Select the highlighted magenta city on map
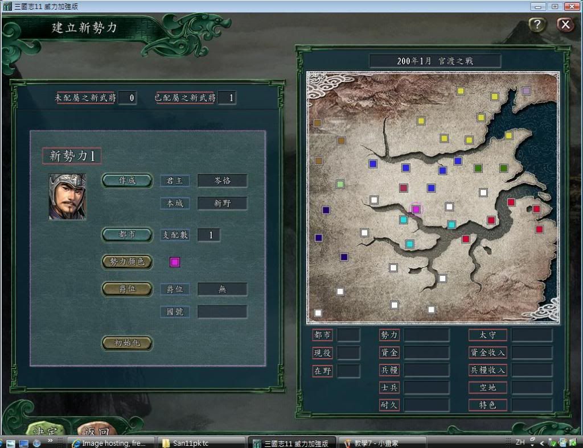 pos(416,209)
